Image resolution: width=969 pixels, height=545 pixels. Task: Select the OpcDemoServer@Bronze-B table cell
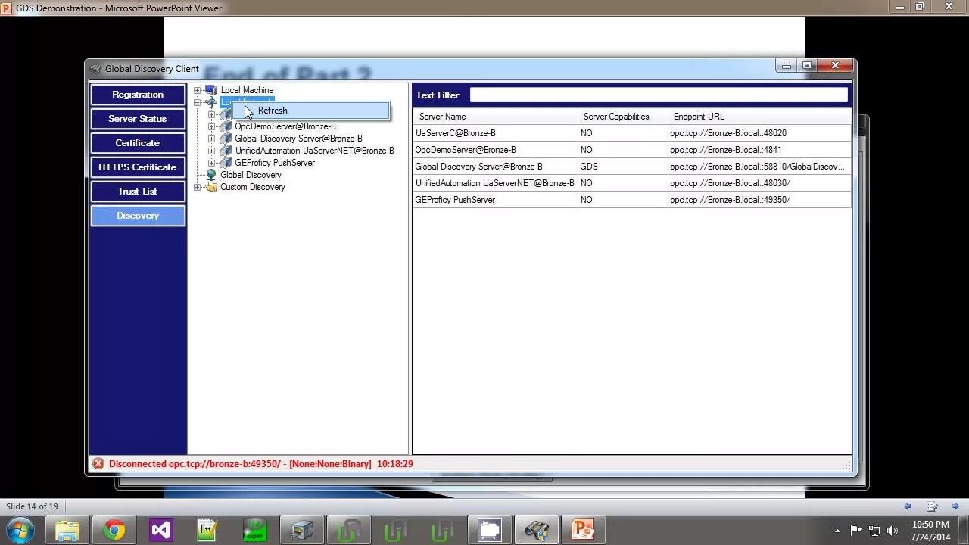point(495,150)
